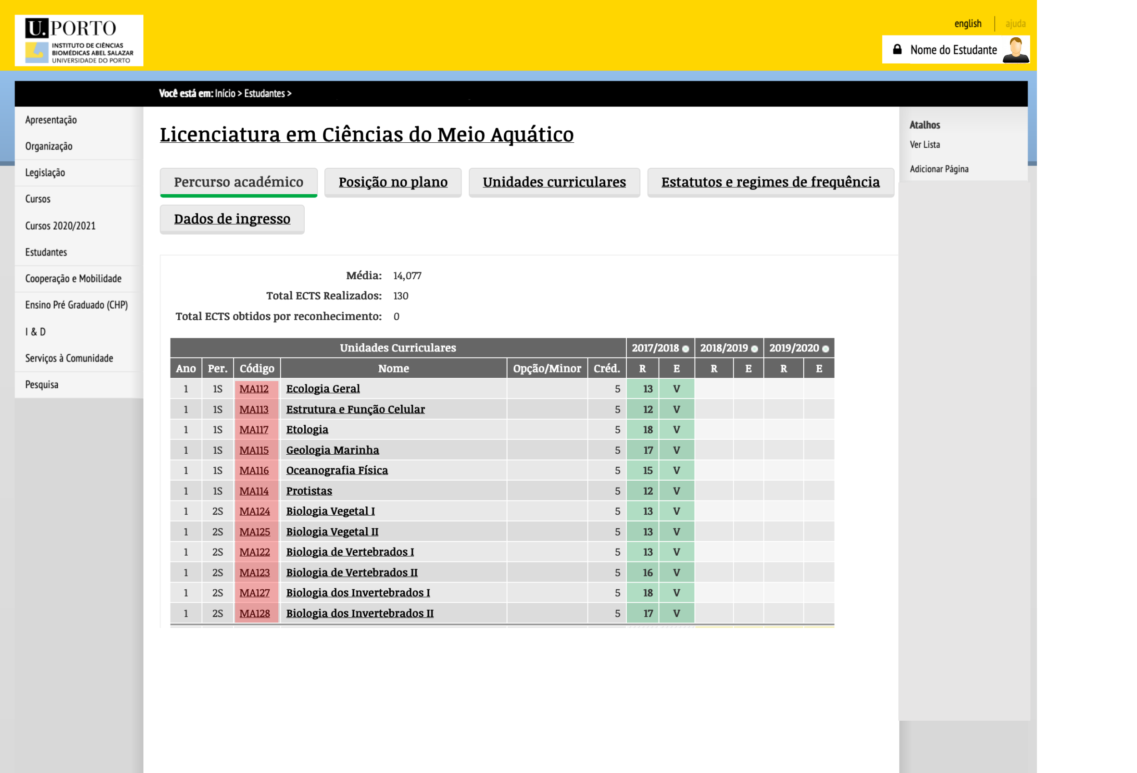The image size is (1137, 773).
Task: Click the dot next to 2018/2019
Action: click(755, 349)
